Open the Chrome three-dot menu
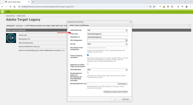The height and width of the screenshot is (105, 193). pos(190,7)
